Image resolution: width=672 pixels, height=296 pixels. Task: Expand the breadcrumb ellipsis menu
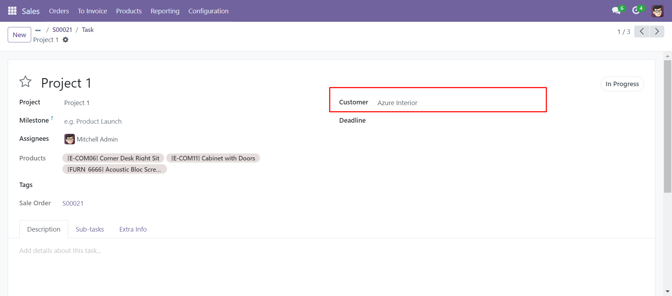[x=38, y=30]
